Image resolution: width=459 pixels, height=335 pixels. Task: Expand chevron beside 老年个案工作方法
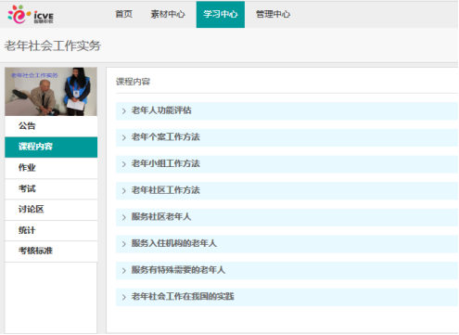pyautogui.click(x=124, y=137)
